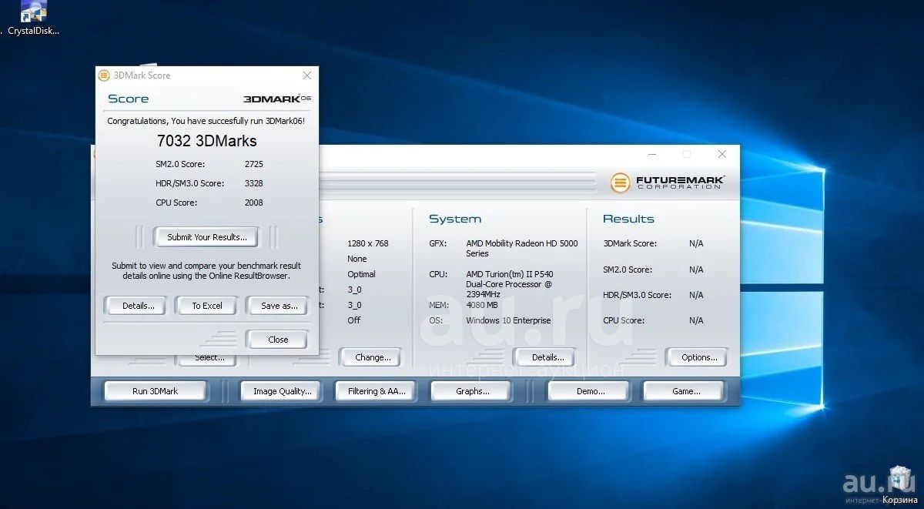Click the System section heading
Viewport: 924px width, 509px height.
pos(455,219)
